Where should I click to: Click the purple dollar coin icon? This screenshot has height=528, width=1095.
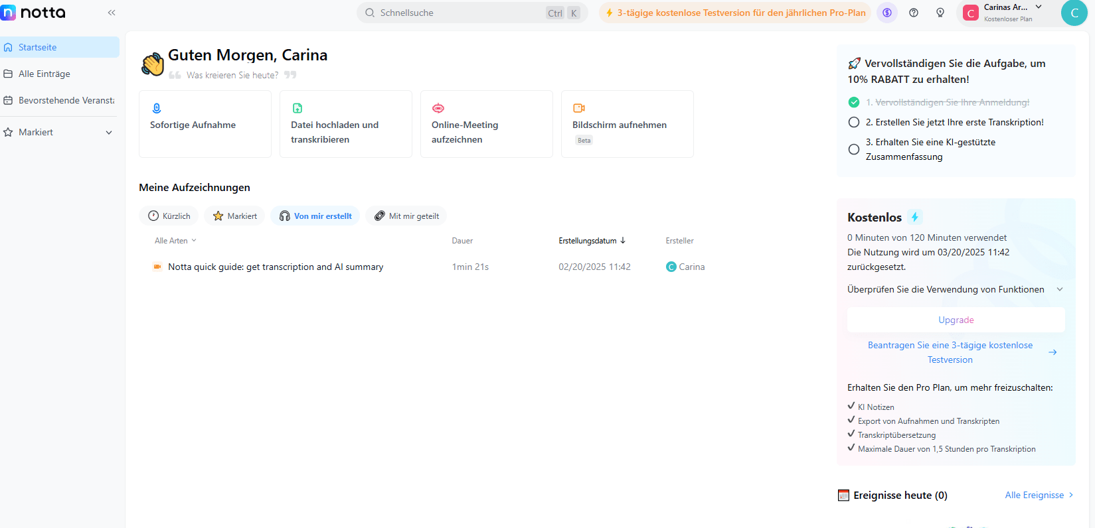887,13
